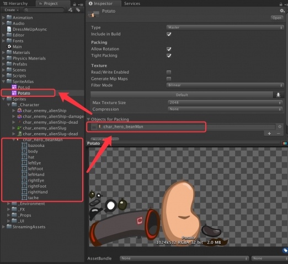This screenshot has height=264, width=288.
Task: Enable Generate Mip Maps checkbox
Action: click(x=169, y=79)
